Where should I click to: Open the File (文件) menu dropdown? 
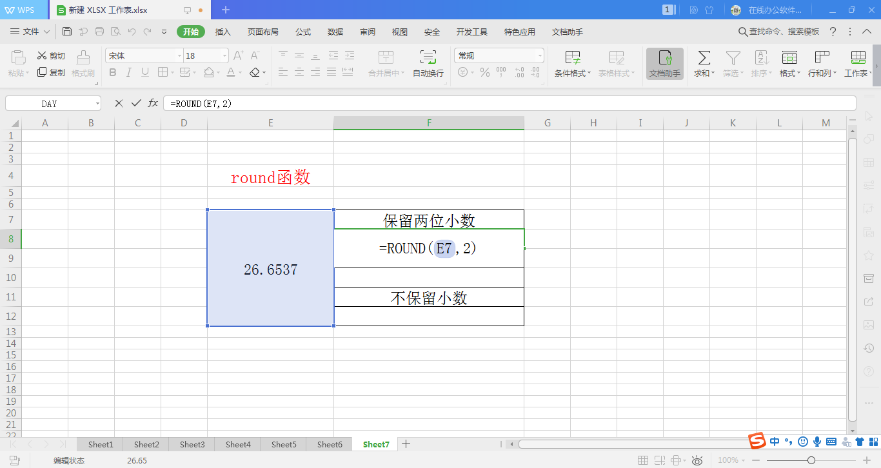tap(30, 32)
